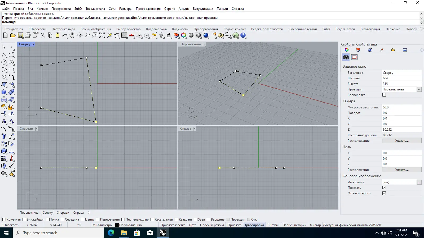Open the Справа viewport menu arrow

point(195,129)
